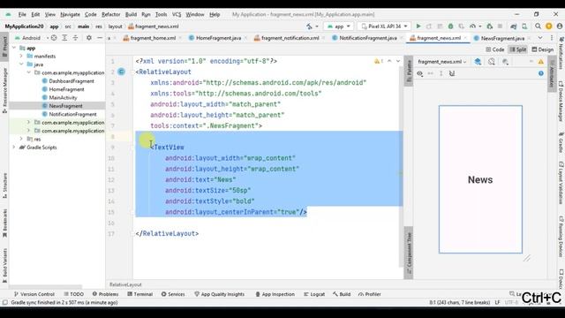Image resolution: width=565 pixels, height=318 pixels.
Task: Open the app run configuration dropdown
Action: tap(338, 26)
